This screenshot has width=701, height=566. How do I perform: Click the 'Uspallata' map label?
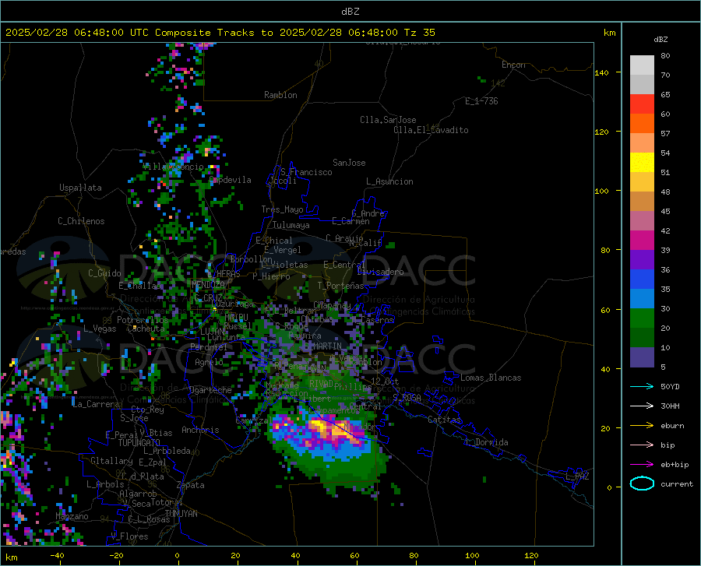[80, 188]
